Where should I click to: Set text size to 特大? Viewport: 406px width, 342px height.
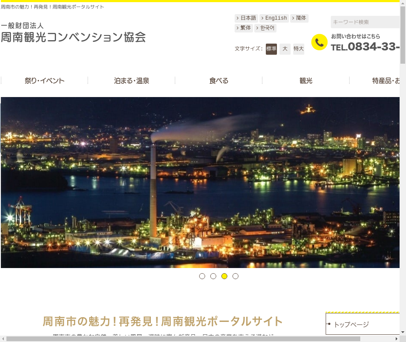299,49
